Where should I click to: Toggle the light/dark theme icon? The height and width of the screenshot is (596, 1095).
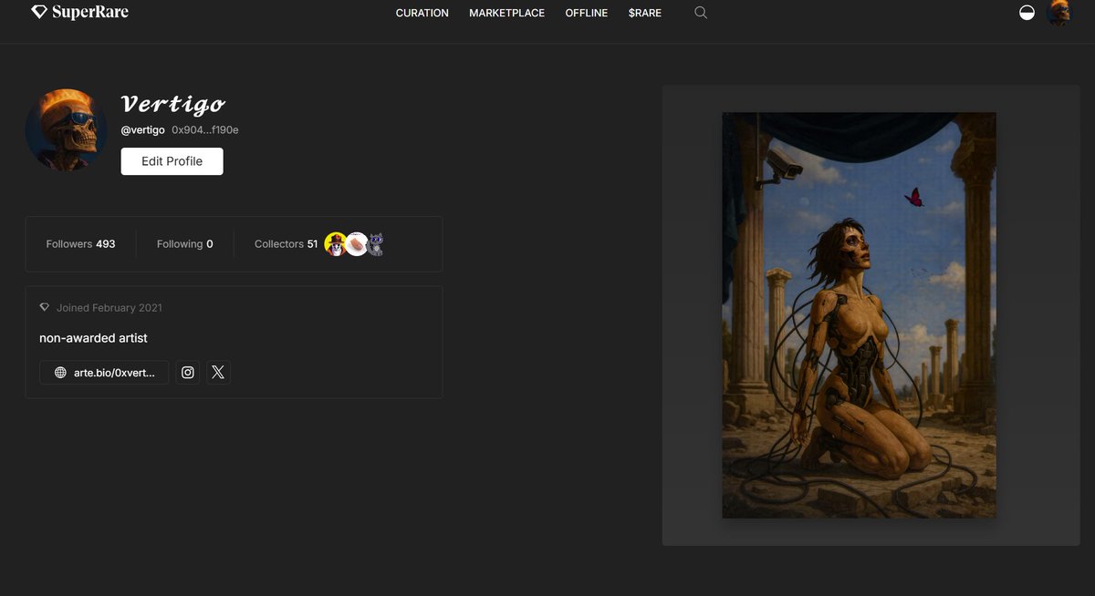tap(1027, 13)
